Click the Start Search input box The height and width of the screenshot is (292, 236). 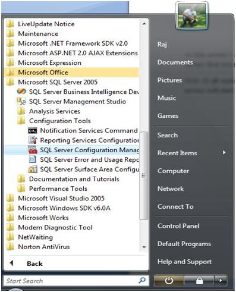click(76, 281)
